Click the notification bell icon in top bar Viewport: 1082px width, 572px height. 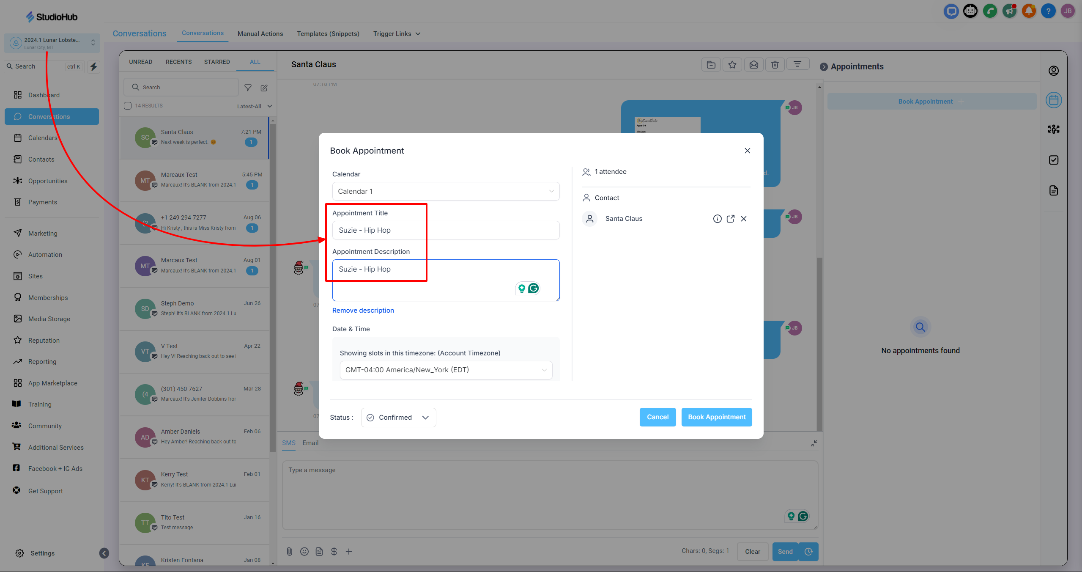(x=1029, y=11)
